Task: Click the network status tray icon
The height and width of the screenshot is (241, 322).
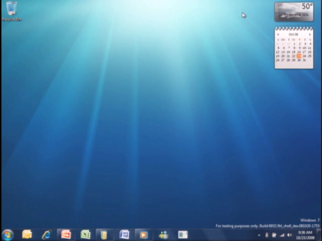Action: (282, 235)
